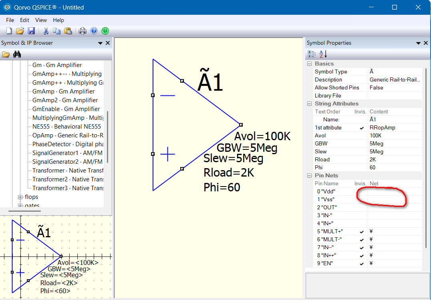Expand the flops tree node
The width and height of the screenshot is (431, 300).
(20, 197)
